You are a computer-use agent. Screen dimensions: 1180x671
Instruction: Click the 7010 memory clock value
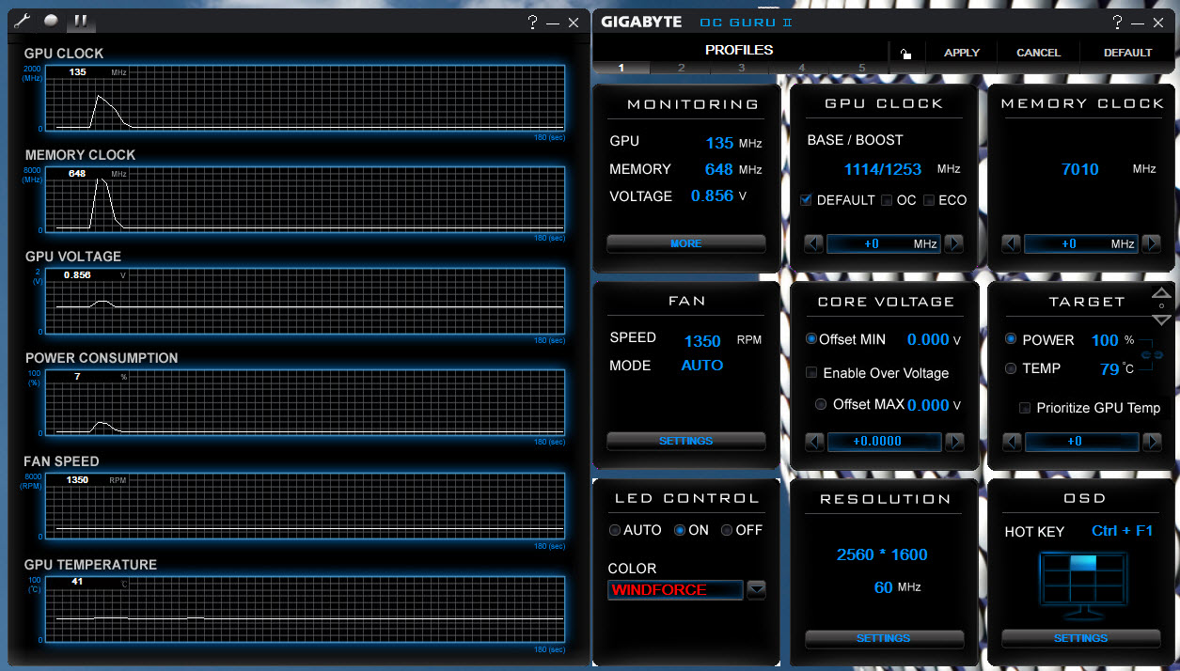(1079, 170)
